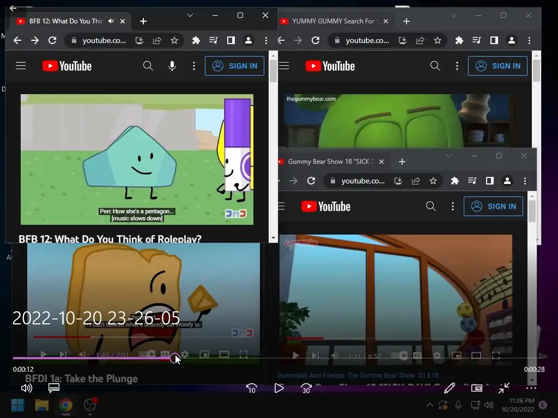Click BFB 12 page vertical scrollbar
The image size is (558, 418).
(x=274, y=71)
